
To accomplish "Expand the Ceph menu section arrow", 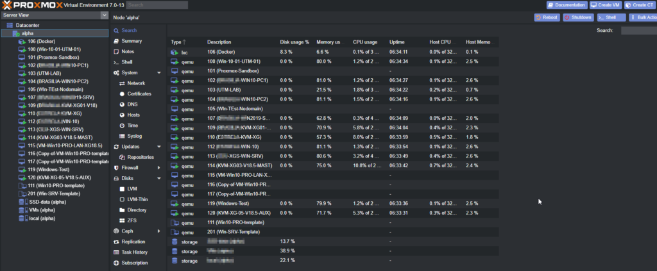I will (159, 231).
